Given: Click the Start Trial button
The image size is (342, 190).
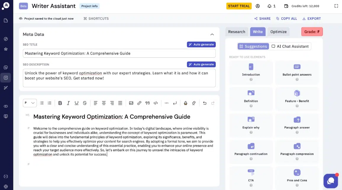Looking at the screenshot, I should pos(239,6).
